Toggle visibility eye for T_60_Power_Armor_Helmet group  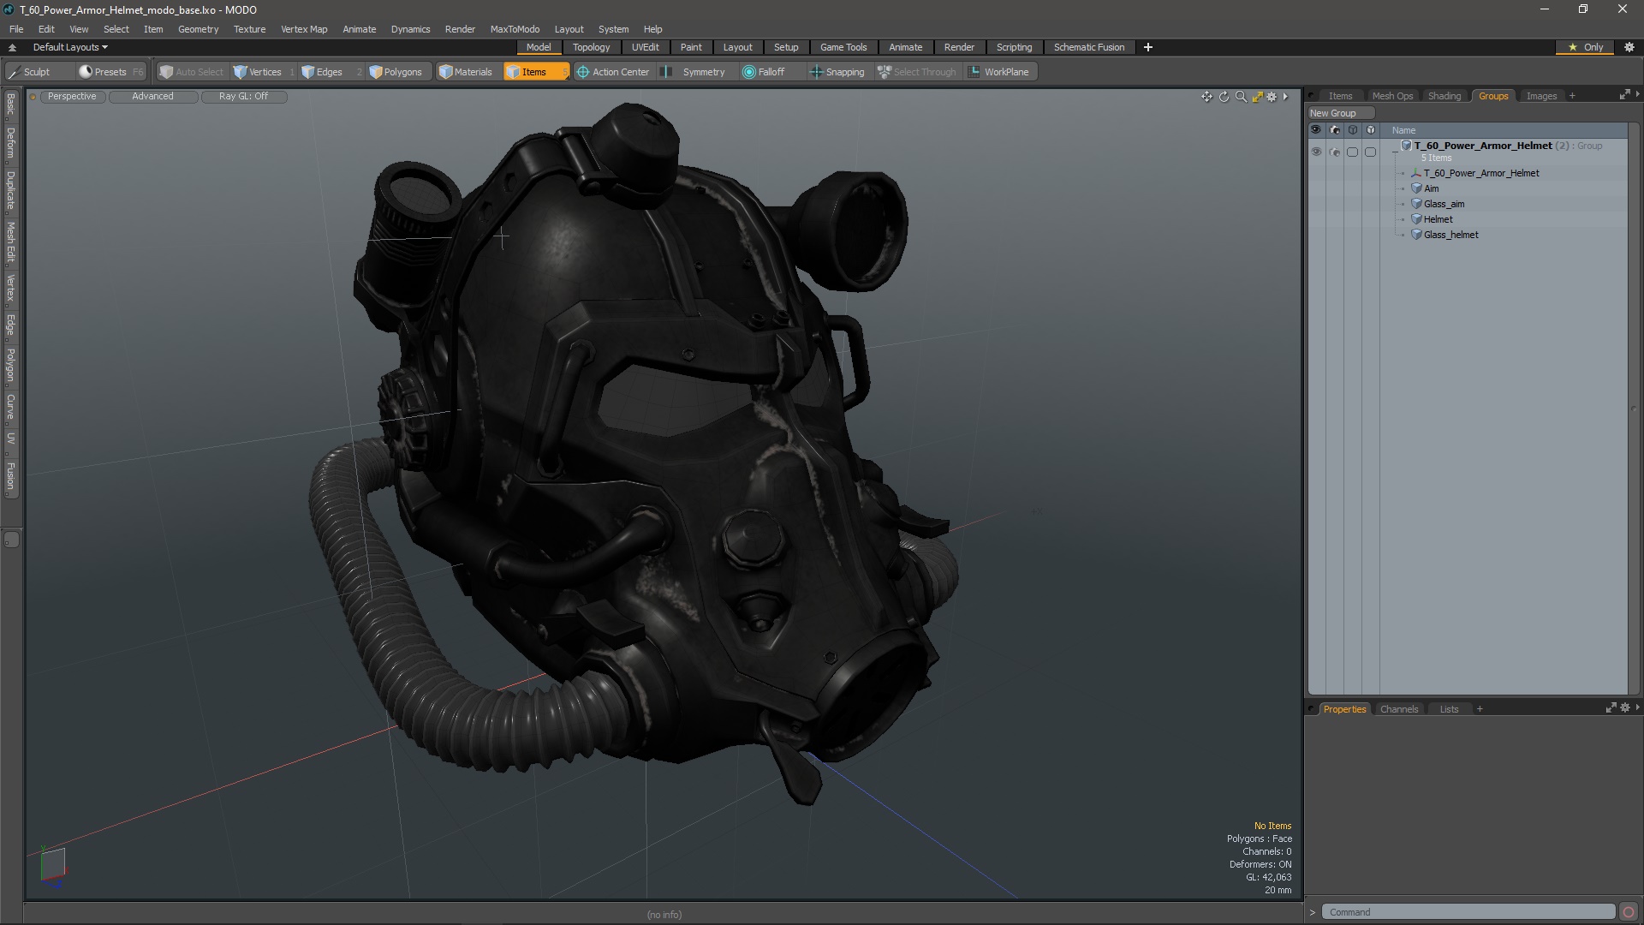[1316, 152]
